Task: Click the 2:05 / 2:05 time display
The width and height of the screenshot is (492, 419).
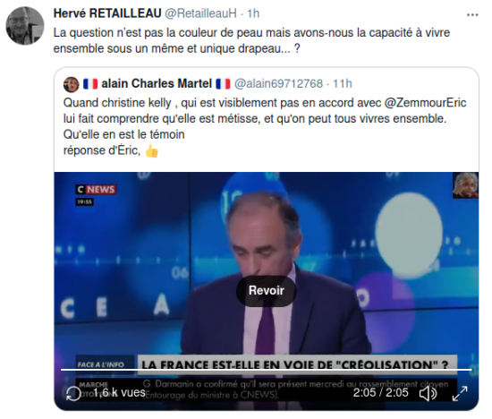Action: pos(380,393)
